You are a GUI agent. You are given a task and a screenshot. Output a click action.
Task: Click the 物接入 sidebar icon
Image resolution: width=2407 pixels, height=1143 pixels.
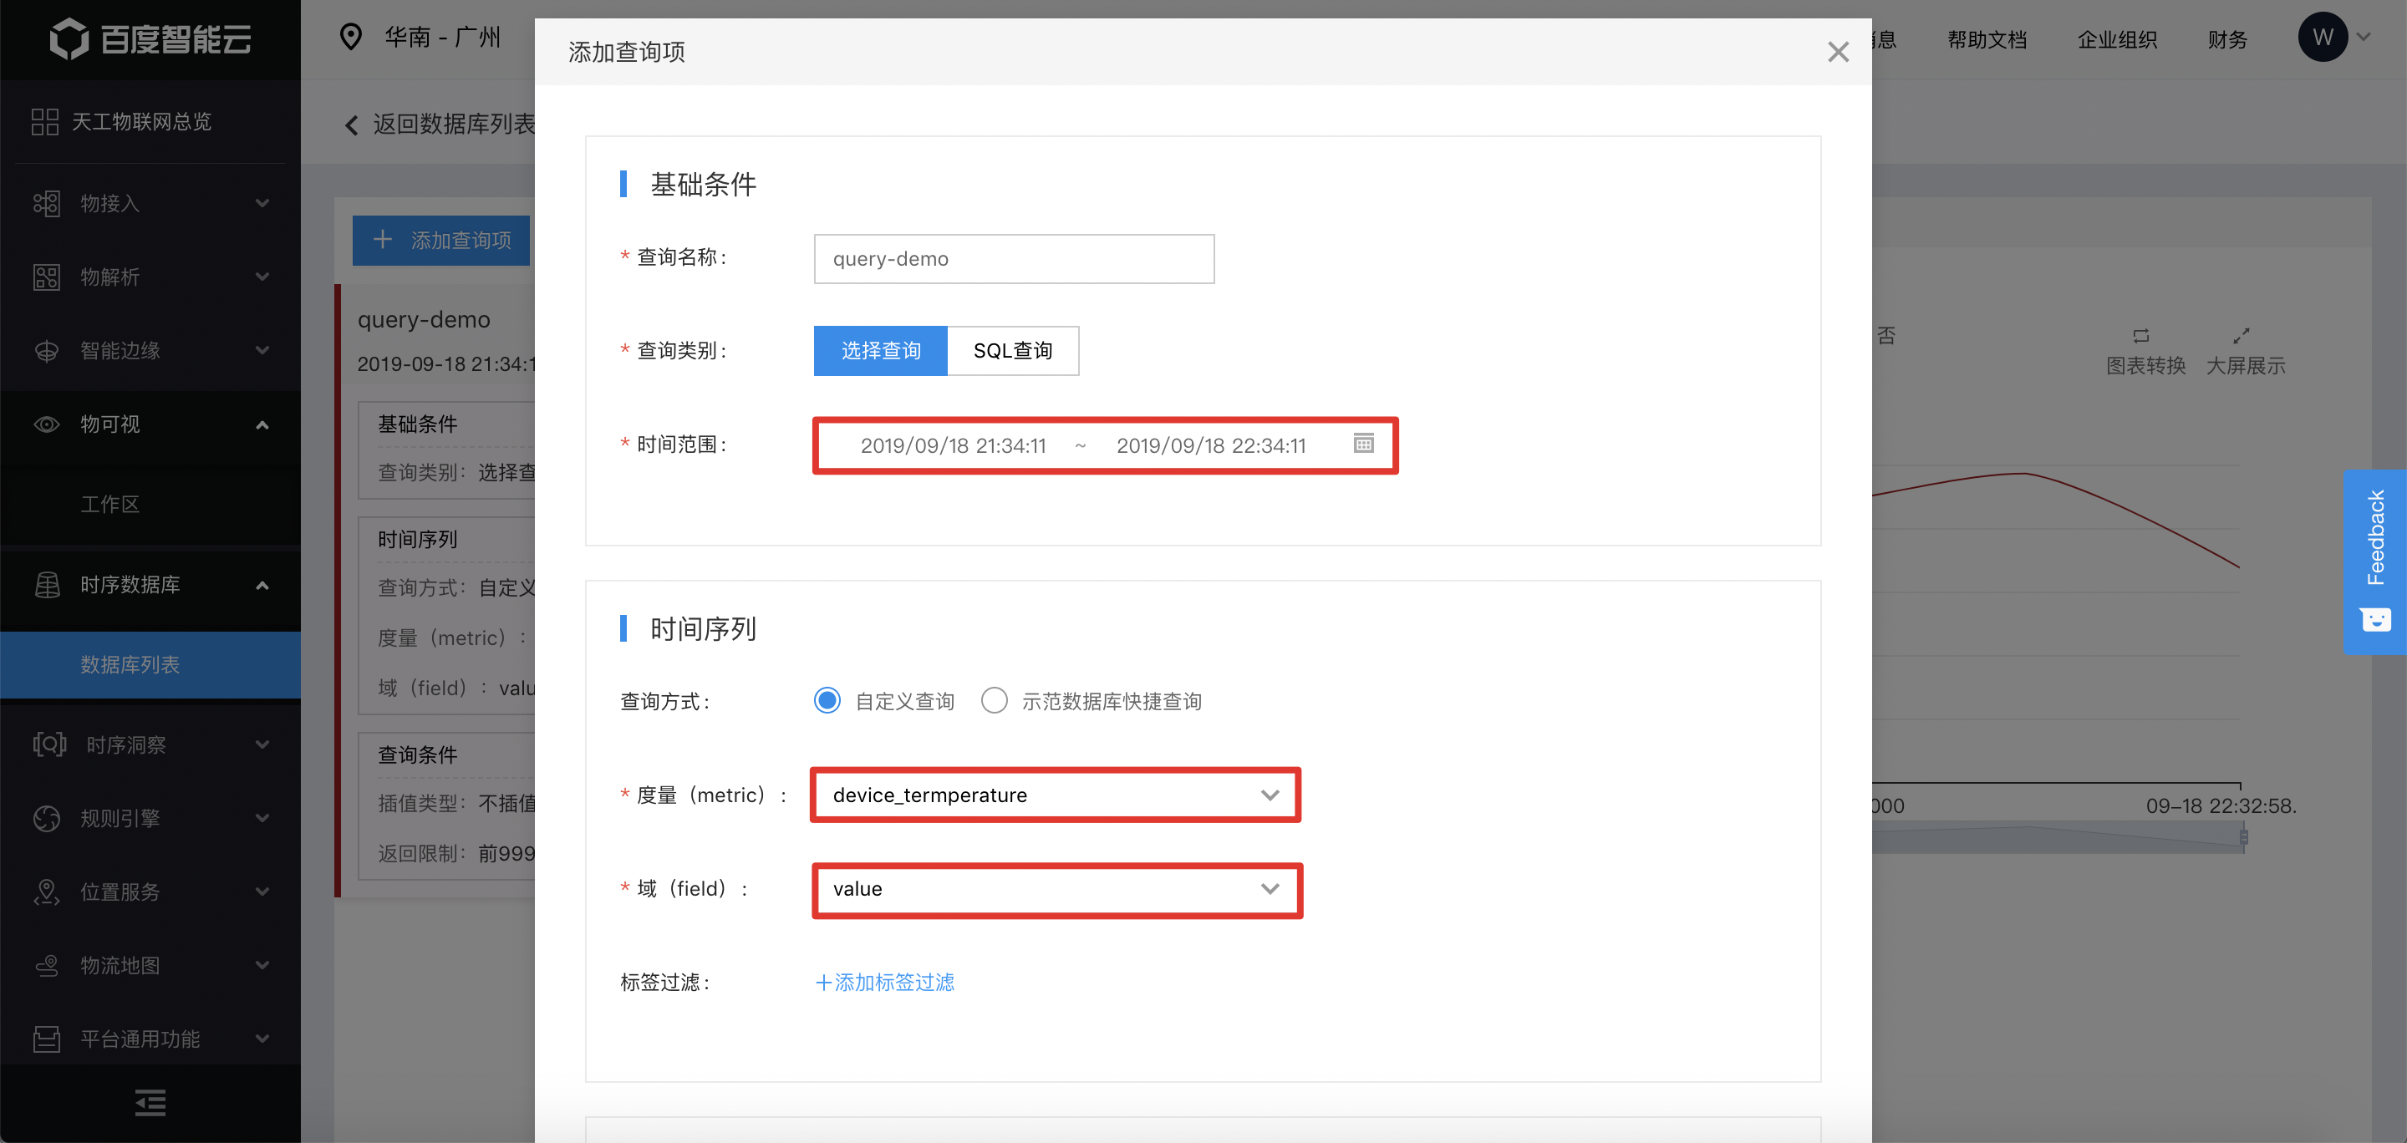coord(47,204)
